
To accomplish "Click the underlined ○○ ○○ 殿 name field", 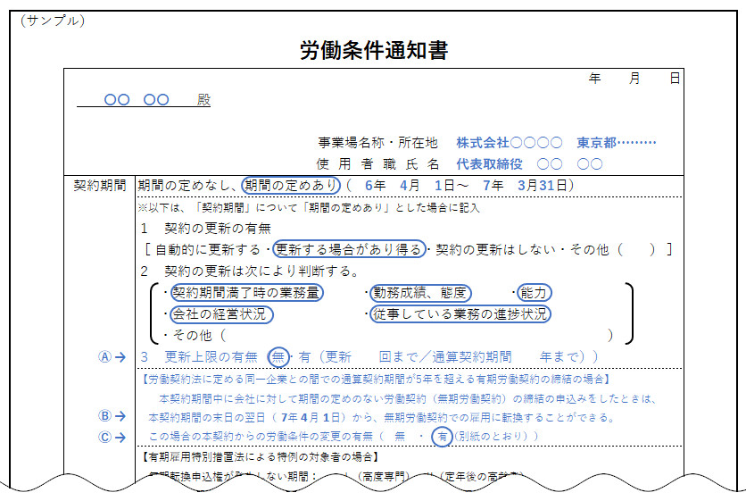I will click(144, 100).
